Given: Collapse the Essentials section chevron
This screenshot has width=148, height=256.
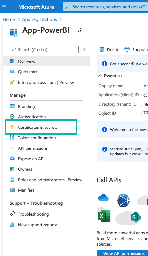Looking at the screenshot, I should (100, 76).
